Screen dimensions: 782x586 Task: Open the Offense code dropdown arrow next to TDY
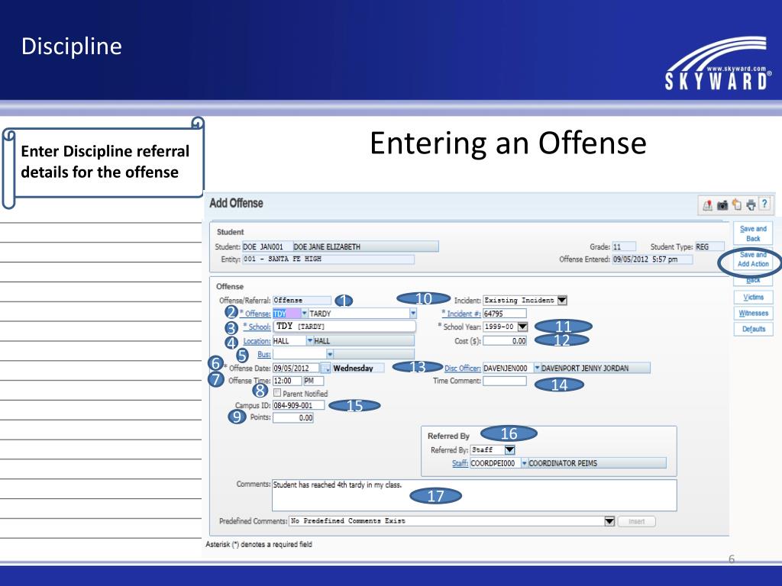point(304,314)
